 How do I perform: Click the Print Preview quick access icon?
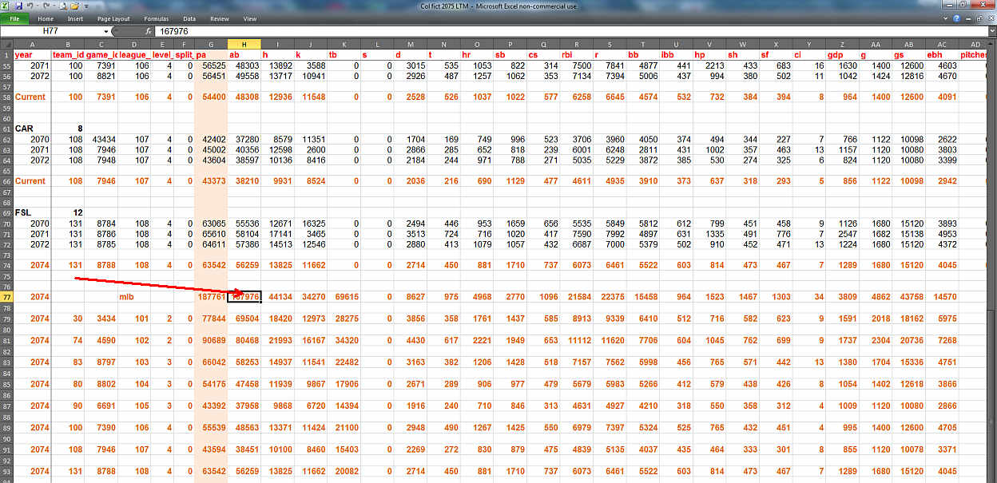(x=62, y=6)
